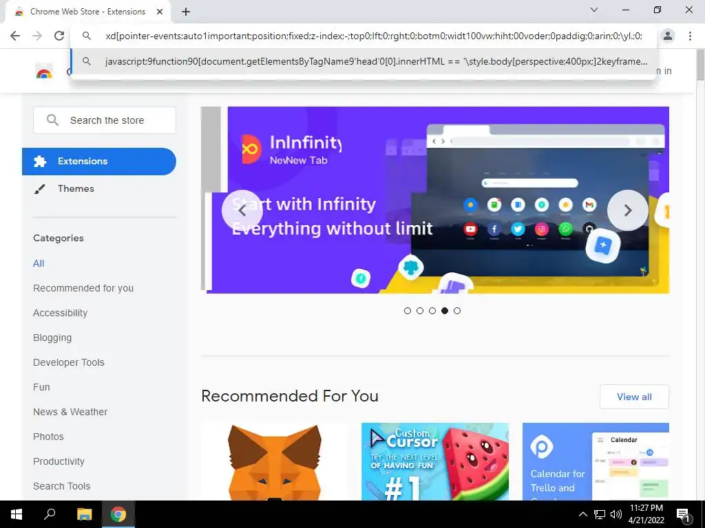Jump to second carousel slide dot
The height and width of the screenshot is (528, 705).
(x=420, y=311)
